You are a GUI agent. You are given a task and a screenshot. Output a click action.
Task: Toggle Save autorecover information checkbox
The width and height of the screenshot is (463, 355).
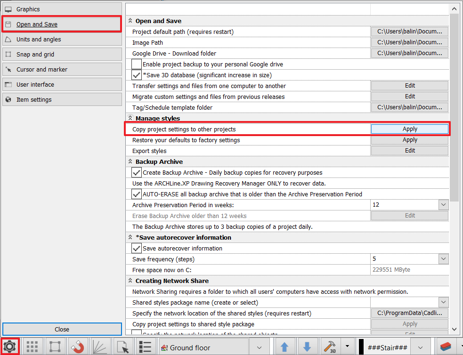tap(137, 248)
